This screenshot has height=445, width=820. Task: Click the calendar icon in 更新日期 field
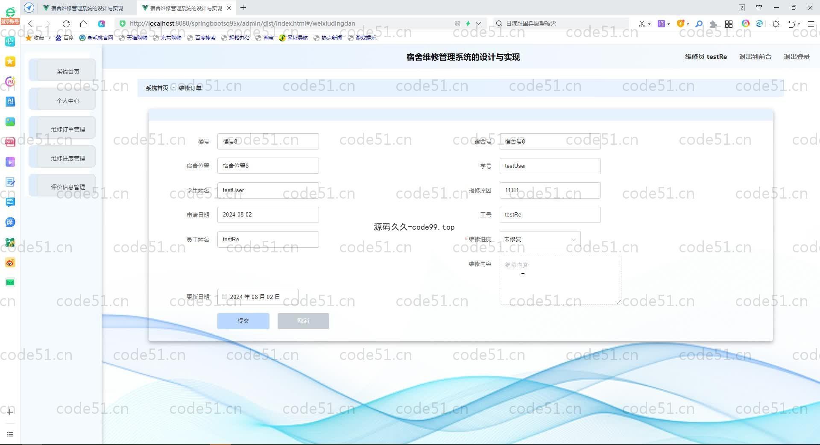coord(225,296)
